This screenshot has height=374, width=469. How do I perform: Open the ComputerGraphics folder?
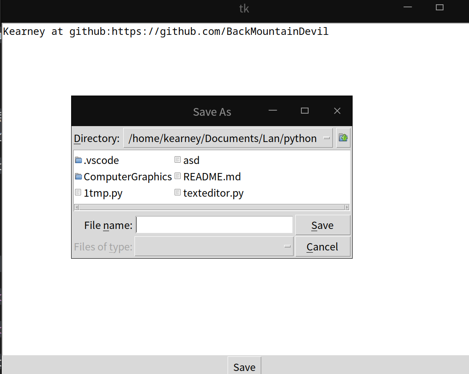click(123, 177)
